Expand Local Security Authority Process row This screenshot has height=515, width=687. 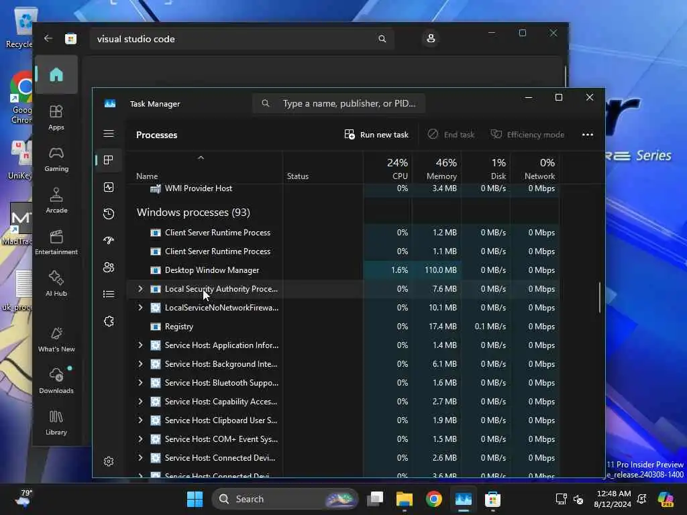140,288
